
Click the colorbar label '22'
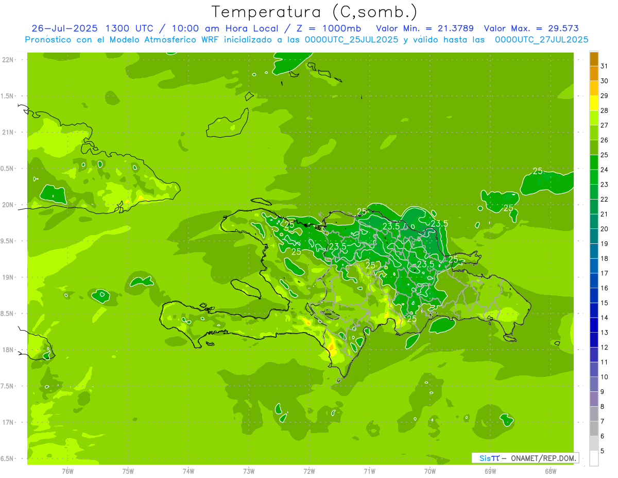(604, 200)
